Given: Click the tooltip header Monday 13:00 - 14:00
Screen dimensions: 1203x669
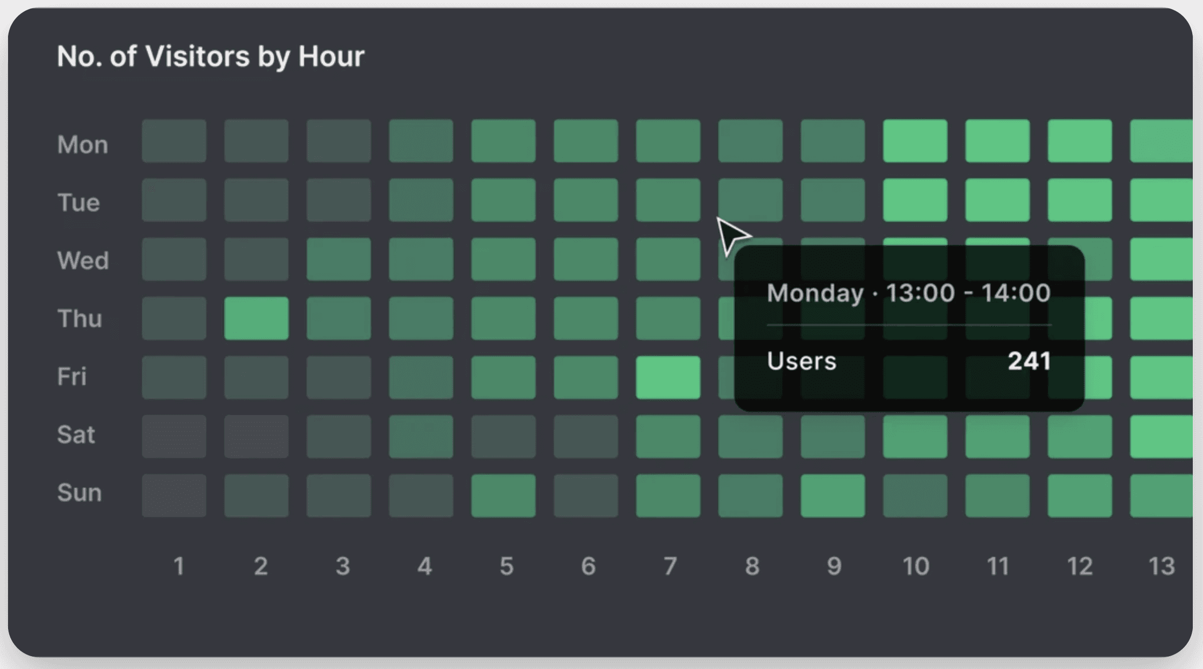Looking at the screenshot, I should 909,293.
